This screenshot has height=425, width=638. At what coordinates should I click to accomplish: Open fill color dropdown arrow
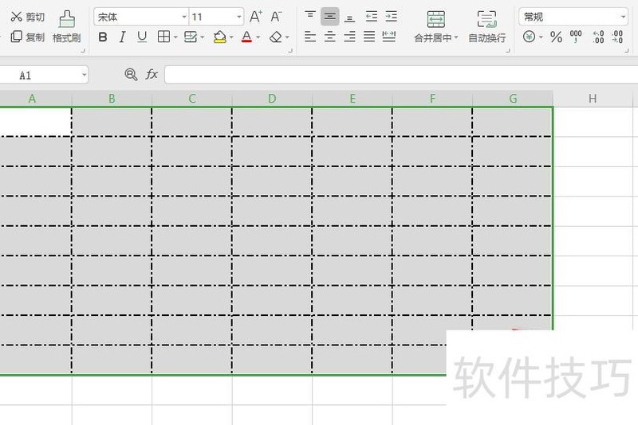coord(231,37)
